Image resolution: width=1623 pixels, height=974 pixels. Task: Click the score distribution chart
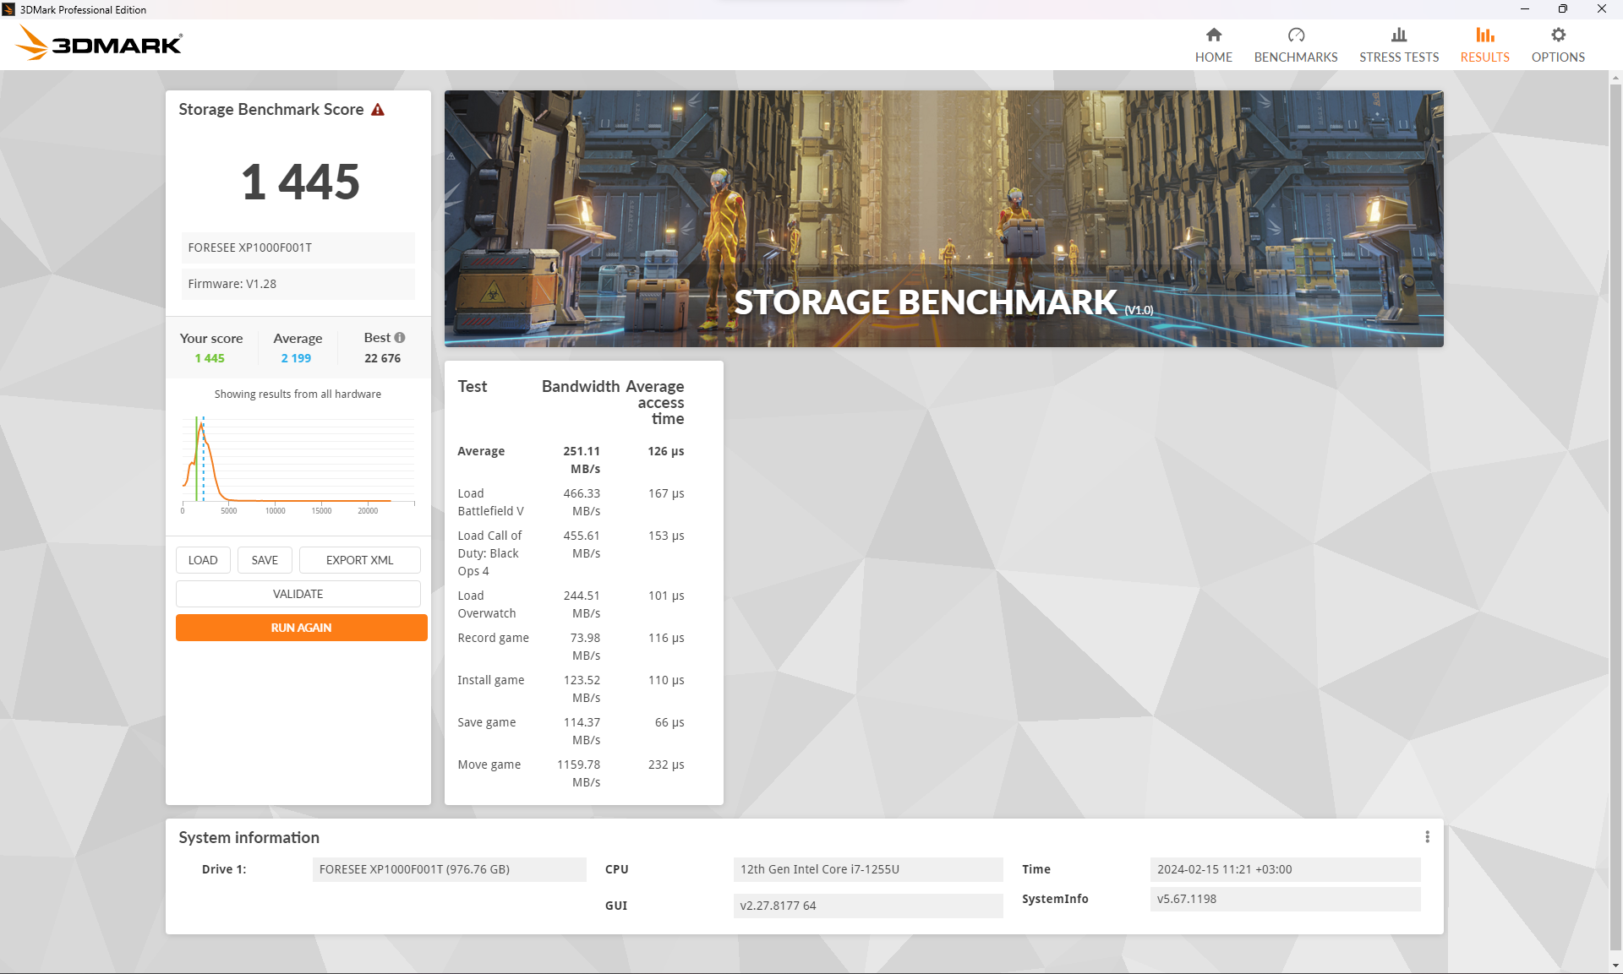tap(298, 465)
